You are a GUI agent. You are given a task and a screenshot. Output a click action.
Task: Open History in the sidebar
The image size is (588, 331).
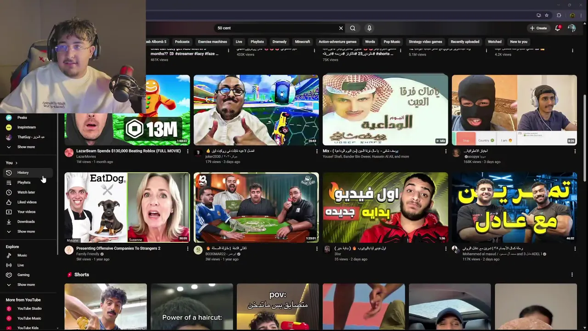[x=28, y=173]
